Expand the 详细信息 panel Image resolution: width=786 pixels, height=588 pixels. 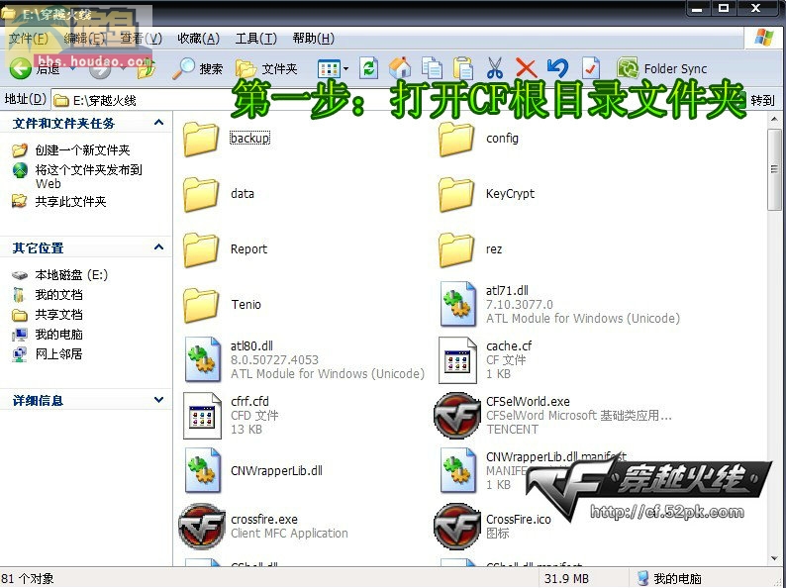point(159,400)
